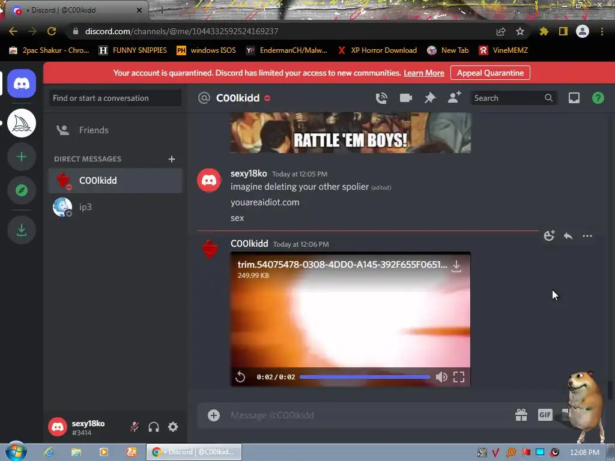
Task: Download the trim video attachment
Action: 456,266
